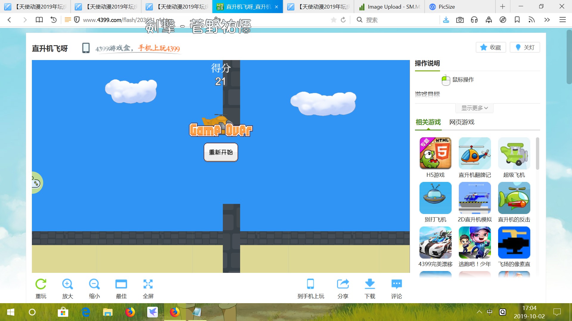
Task: Click the 分享 share icon
Action: tap(343, 284)
